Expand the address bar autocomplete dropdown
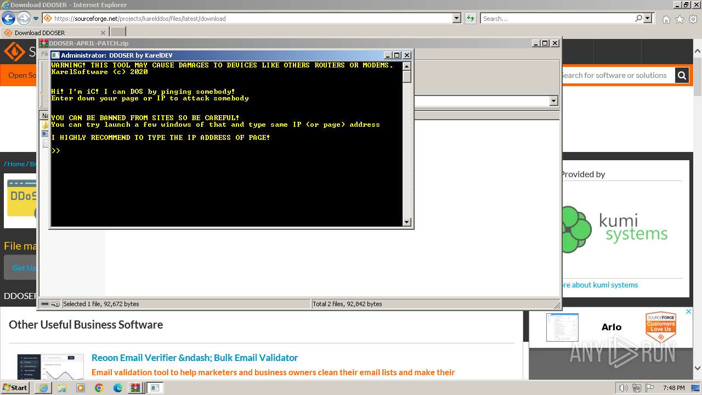 coord(457,18)
